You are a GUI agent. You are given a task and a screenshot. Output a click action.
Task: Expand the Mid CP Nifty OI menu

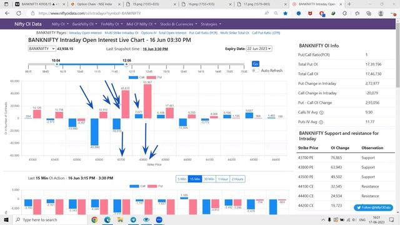coord(141,24)
